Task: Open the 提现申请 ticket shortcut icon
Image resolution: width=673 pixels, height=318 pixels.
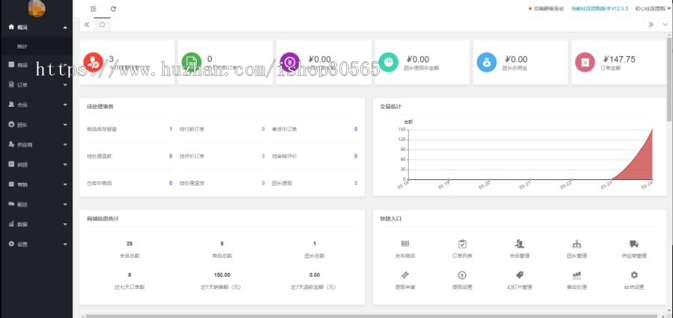Action: (x=405, y=275)
